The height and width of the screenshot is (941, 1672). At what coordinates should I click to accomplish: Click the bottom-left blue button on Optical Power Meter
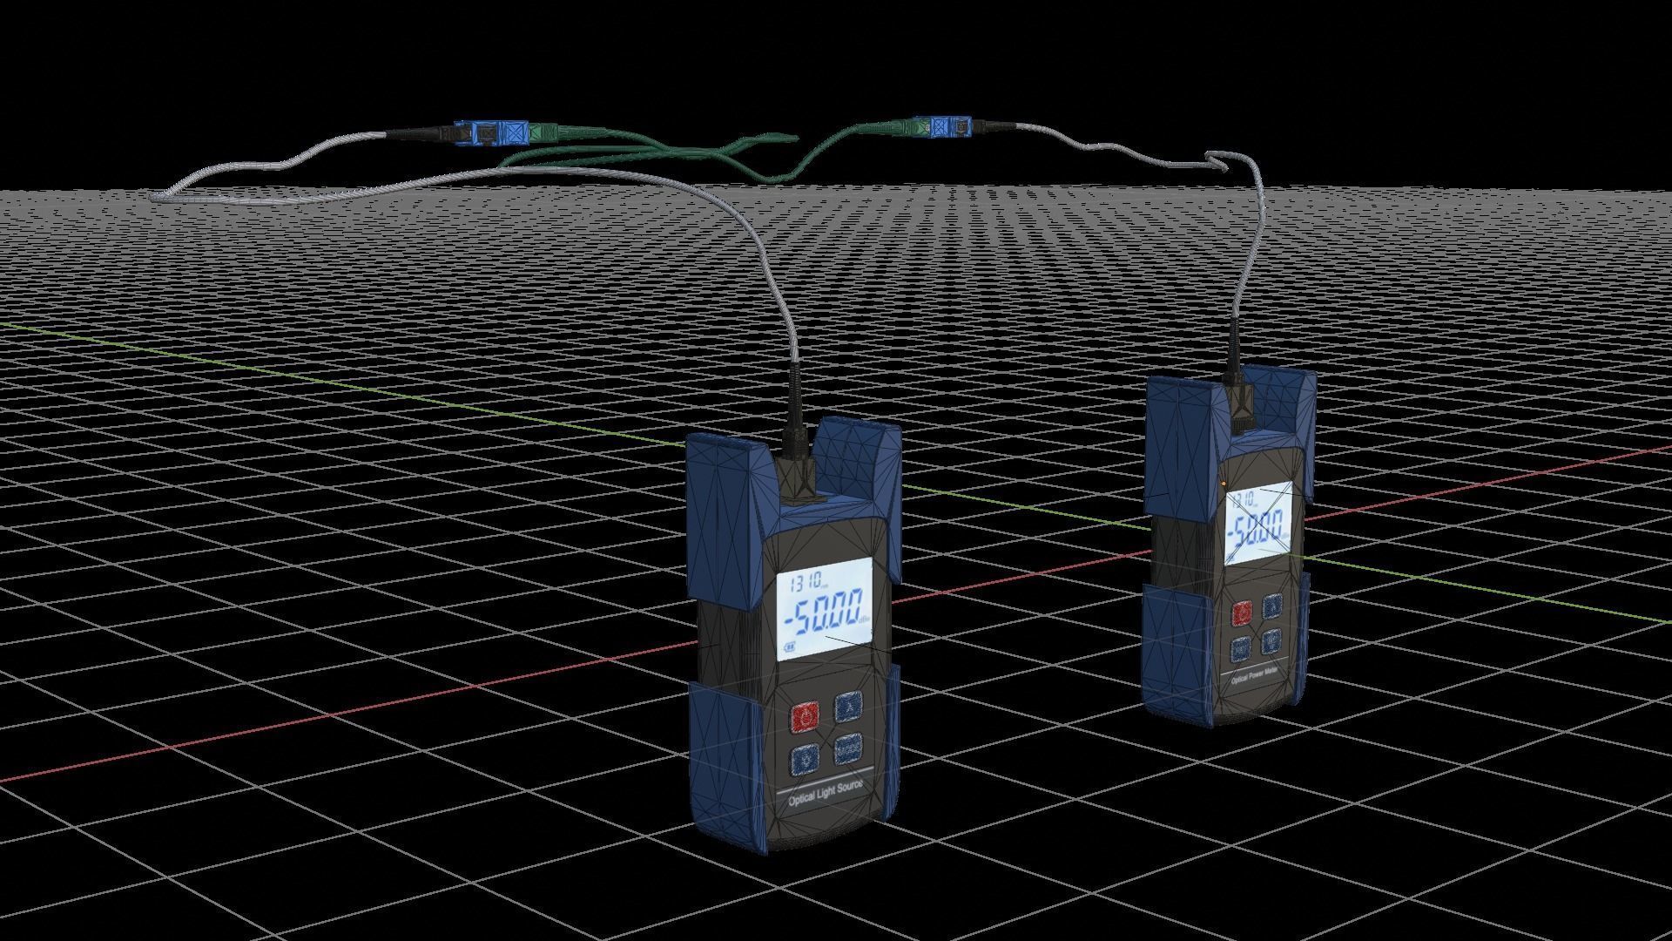tap(1243, 649)
